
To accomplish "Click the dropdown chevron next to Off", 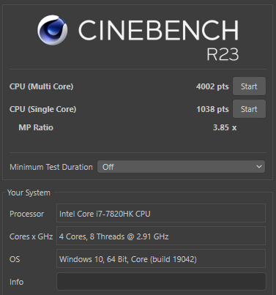I will [x=259, y=167].
